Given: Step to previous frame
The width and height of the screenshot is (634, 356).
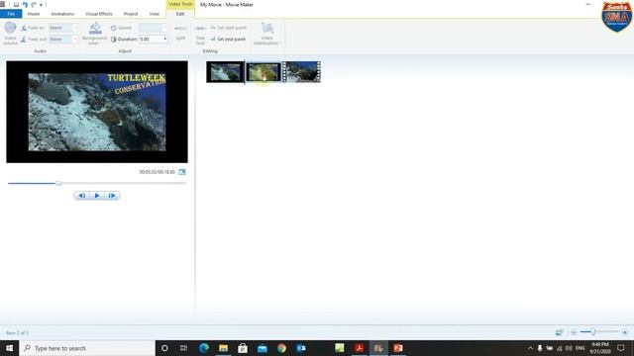Looking at the screenshot, I should (81, 196).
